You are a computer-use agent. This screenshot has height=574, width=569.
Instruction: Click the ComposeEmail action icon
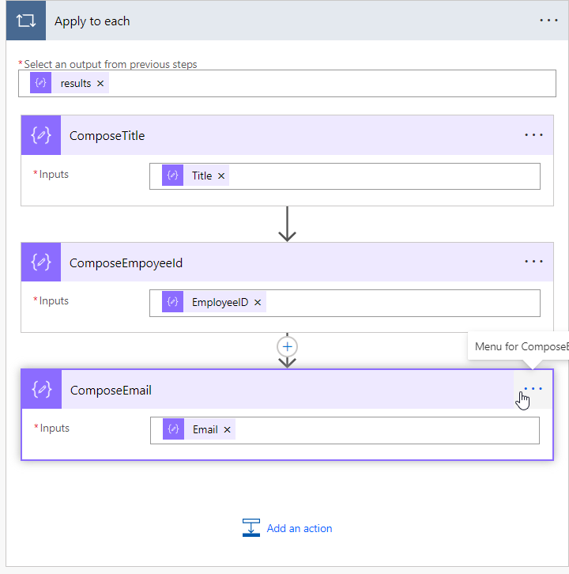[x=41, y=389]
